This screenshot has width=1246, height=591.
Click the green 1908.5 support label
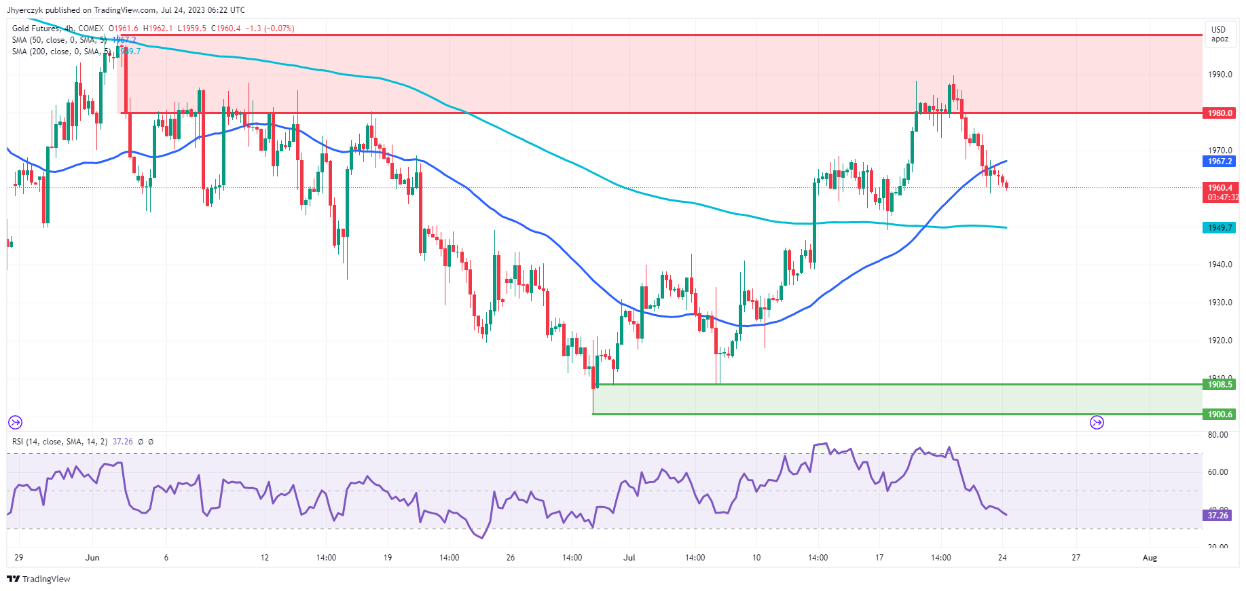click(1218, 385)
